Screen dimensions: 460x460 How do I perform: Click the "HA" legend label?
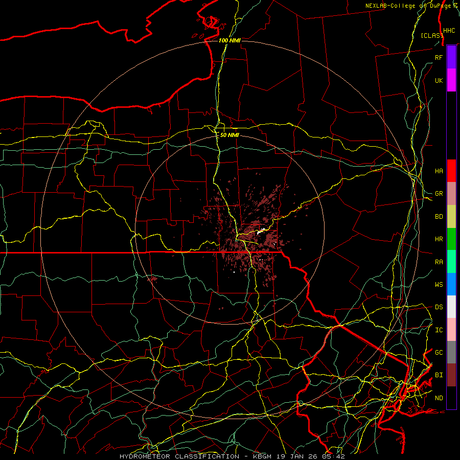tap(439, 171)
